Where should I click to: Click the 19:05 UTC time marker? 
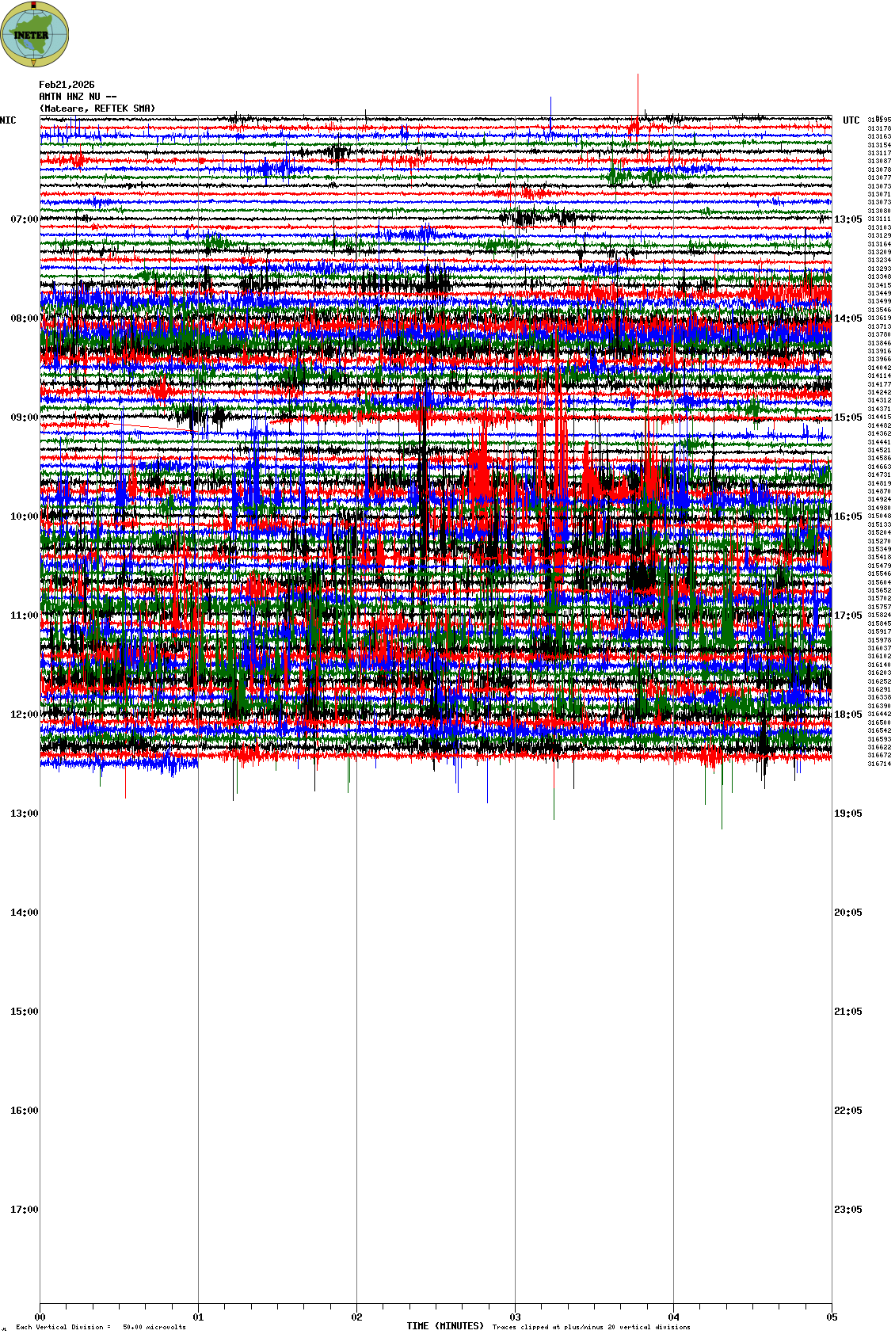[847, 814]
